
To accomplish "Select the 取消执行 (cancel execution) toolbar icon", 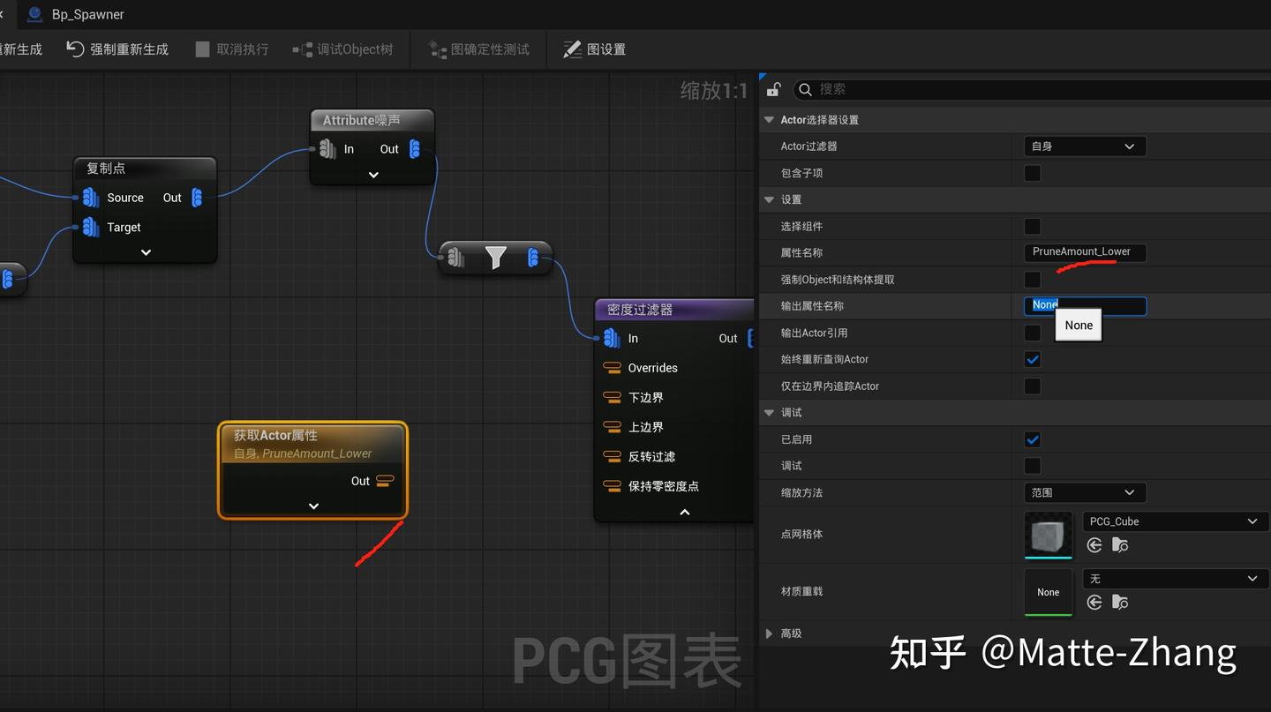I will tap(201, 49).
